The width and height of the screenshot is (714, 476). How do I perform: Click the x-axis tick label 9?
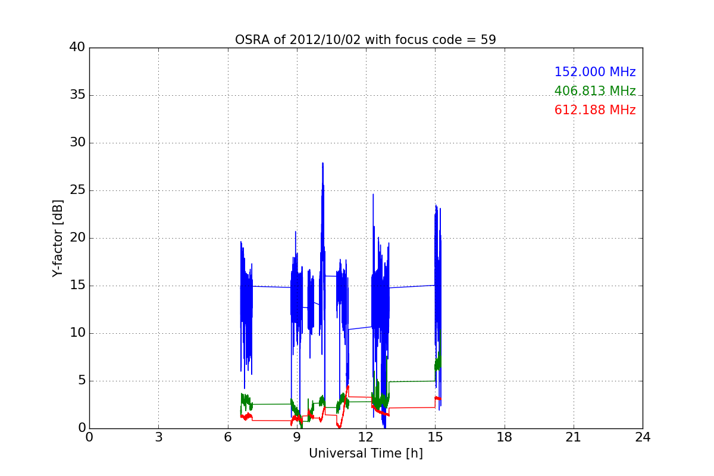297,437
